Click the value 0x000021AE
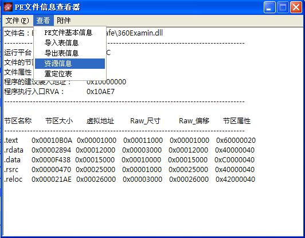The image size is (305, 238). point(52,180)
